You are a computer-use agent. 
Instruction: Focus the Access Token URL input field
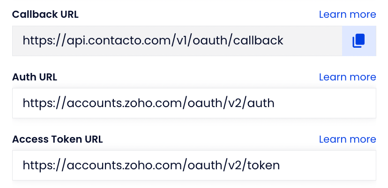194,165
